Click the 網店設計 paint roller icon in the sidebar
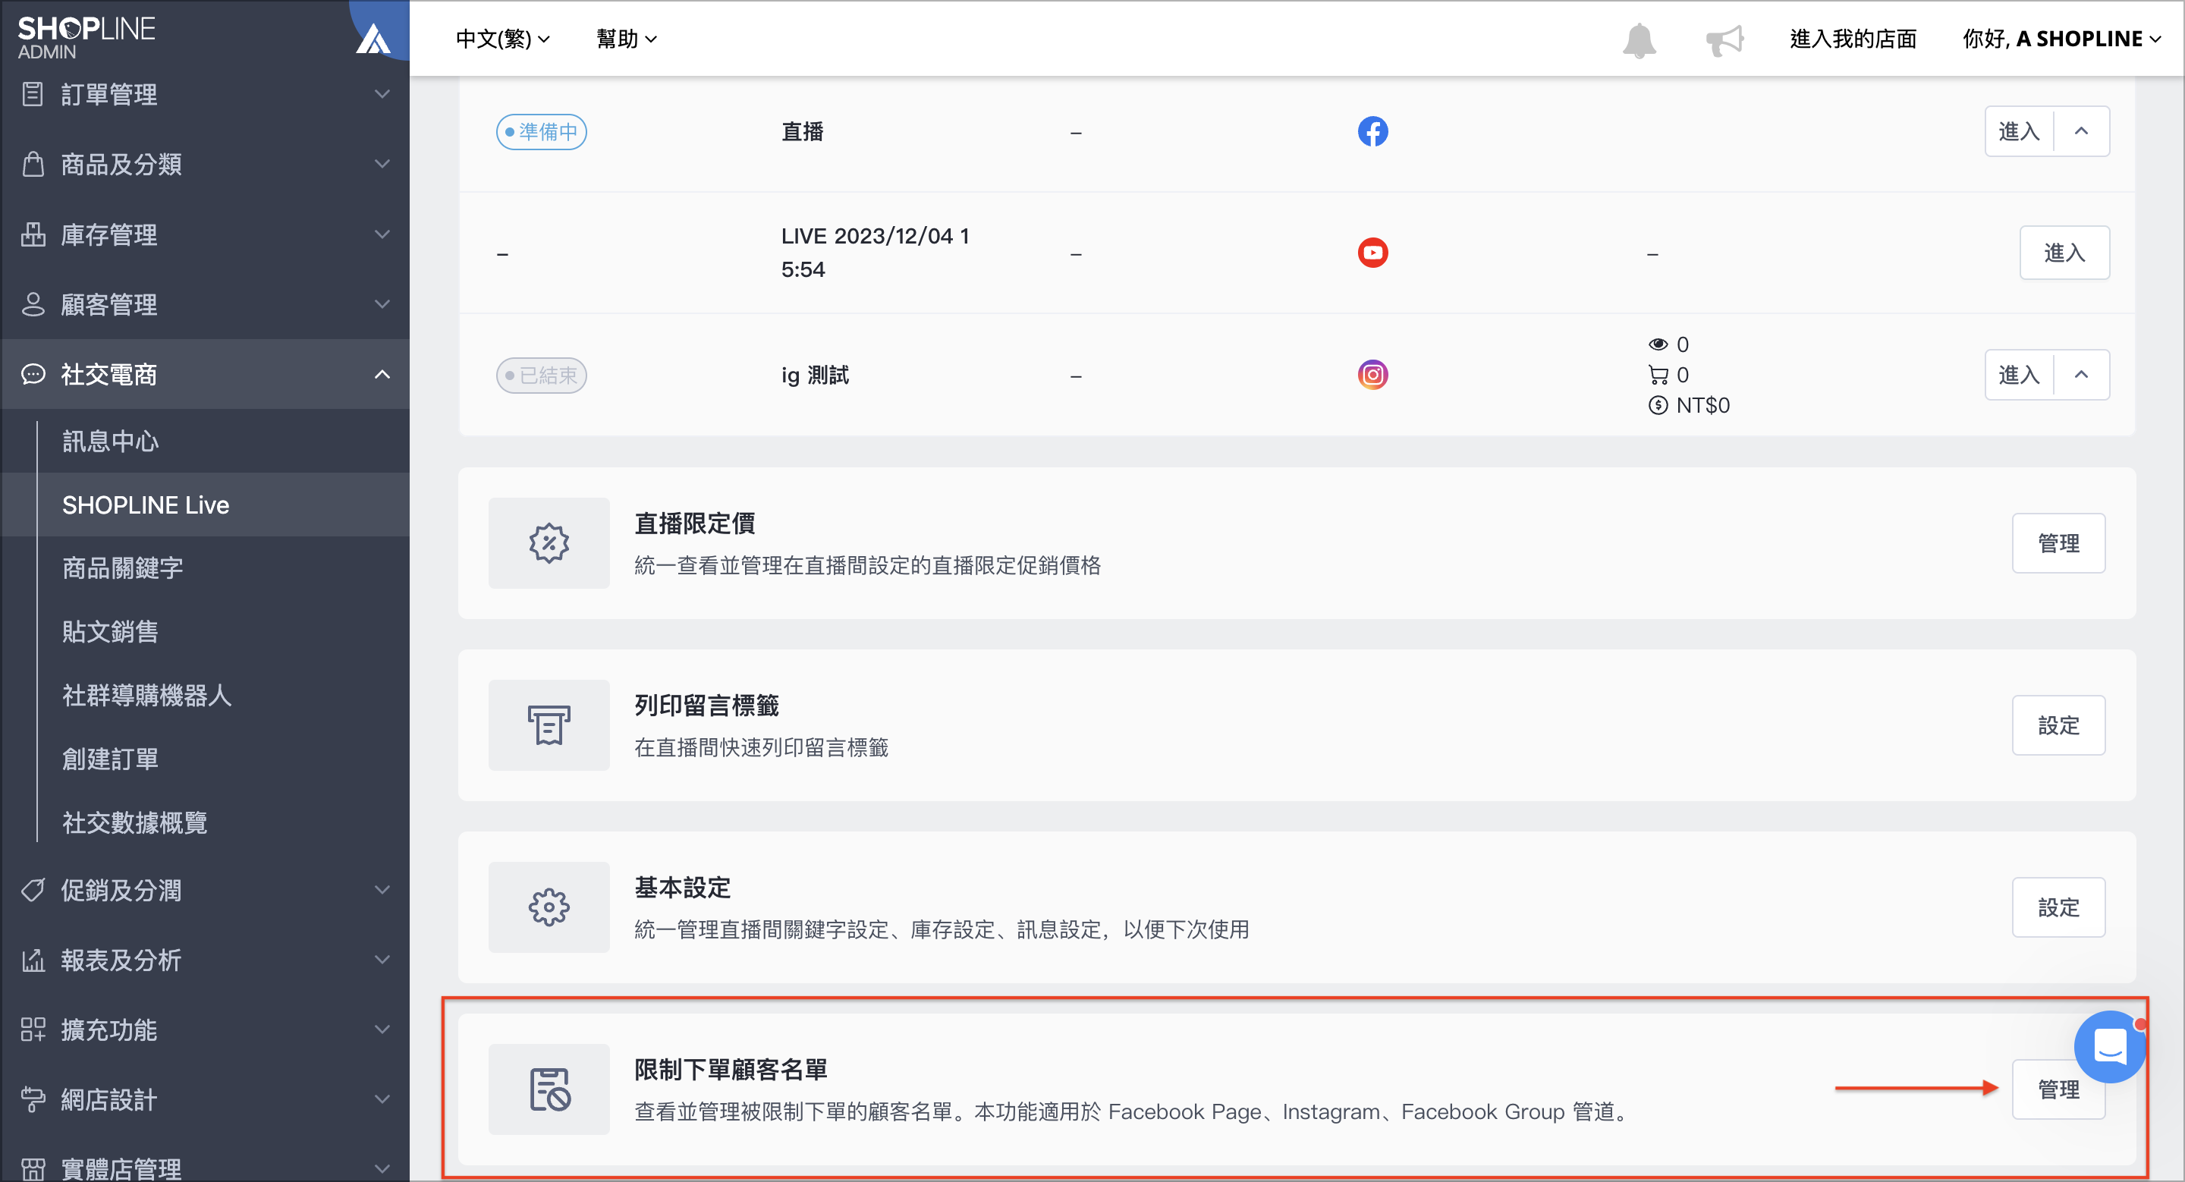Viewport: 2185px width, 1182px height. tap(32, 1100)
